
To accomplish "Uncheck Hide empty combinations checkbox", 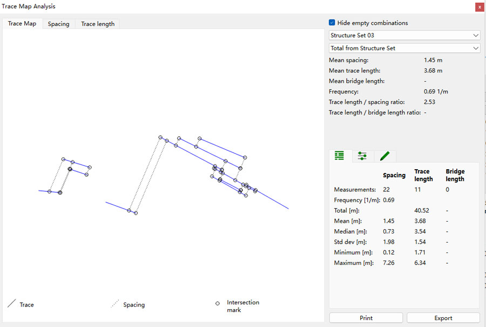I will [332, 23].
